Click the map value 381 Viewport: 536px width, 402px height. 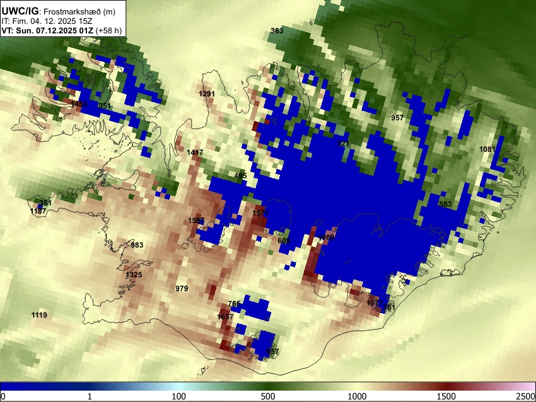tap(45, 204)
